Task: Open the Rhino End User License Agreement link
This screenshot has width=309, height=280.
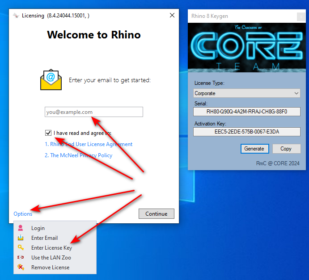Action: pyautogui.click(x=89, y=144)
